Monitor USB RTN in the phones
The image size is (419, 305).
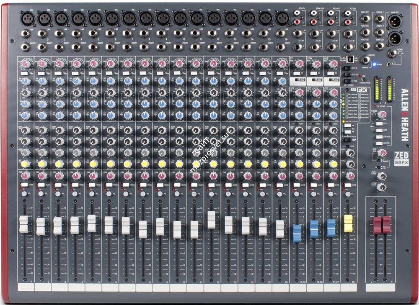[x=379, y=143]
